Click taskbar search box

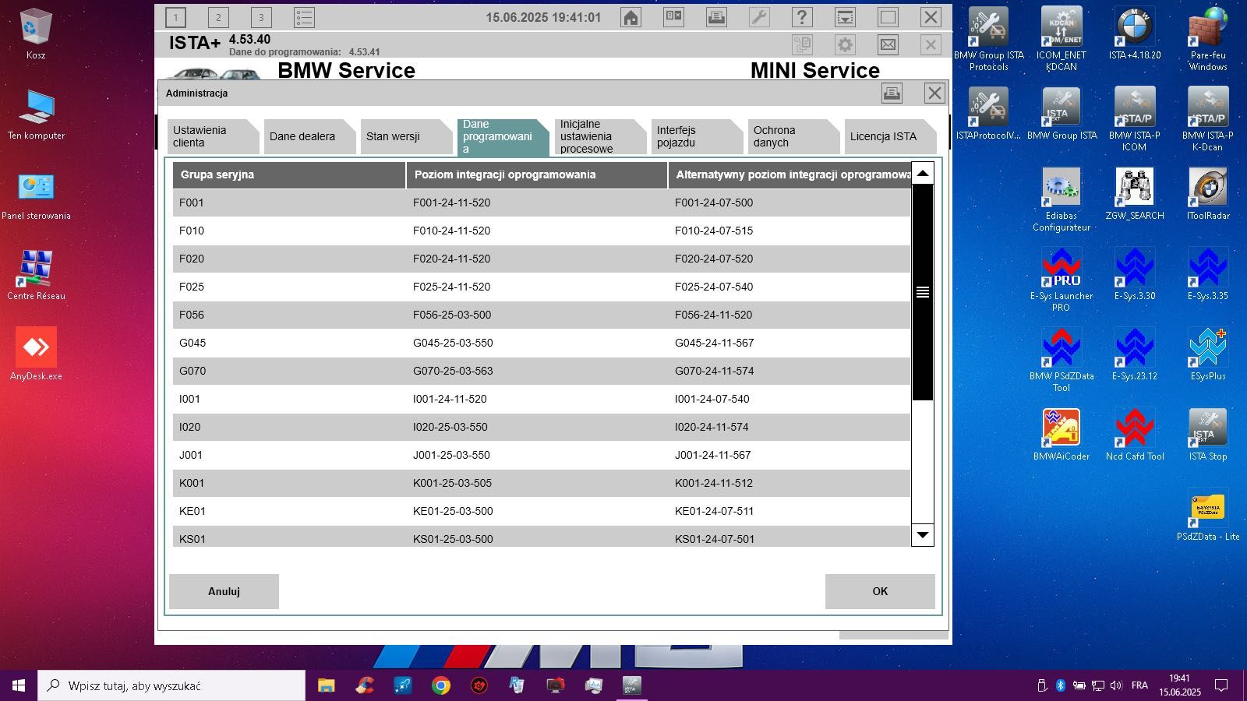tap(171, 685)
